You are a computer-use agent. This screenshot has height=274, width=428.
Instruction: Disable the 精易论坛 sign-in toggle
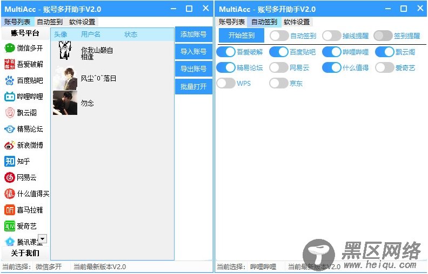(226, 67)
